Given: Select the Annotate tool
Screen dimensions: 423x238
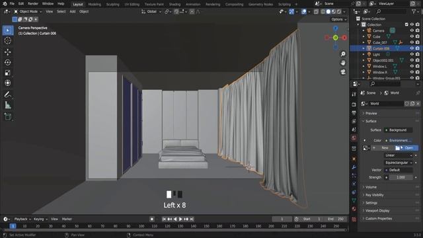Looking at the screenshot, I should tap(8, 95).
